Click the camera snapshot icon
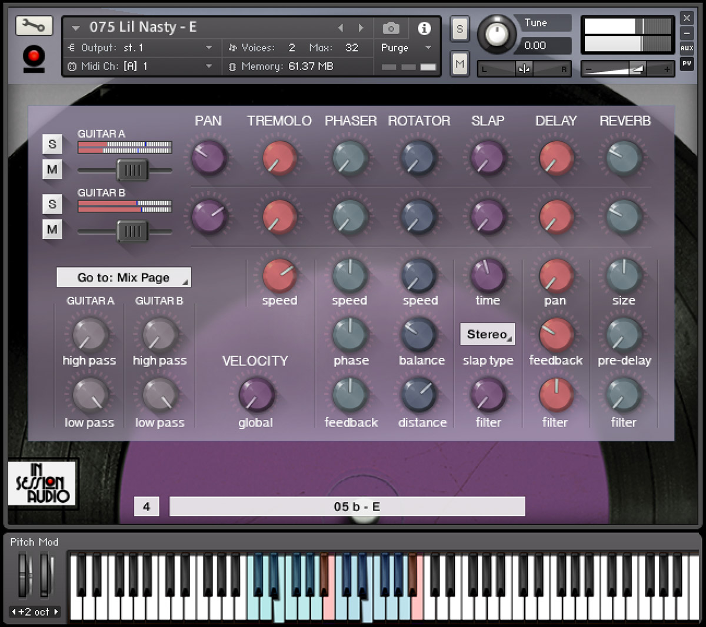This screenshot has width=706, height=627. pyautogui.click(x=391, y=28)
